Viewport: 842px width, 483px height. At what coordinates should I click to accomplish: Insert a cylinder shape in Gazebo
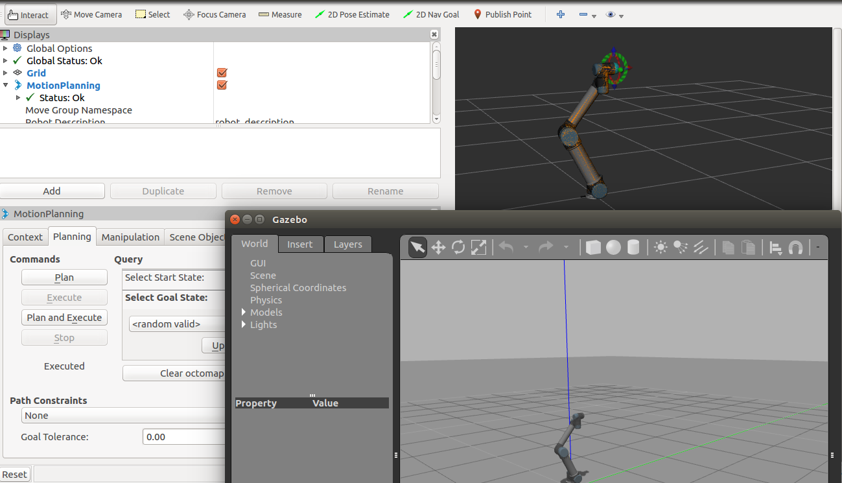[x=633, y=247]
